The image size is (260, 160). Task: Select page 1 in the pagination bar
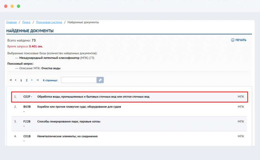click(21, 80)
